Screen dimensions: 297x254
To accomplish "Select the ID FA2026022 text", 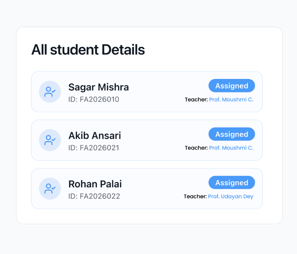I will pyautogui.click(x=94, y=196).
